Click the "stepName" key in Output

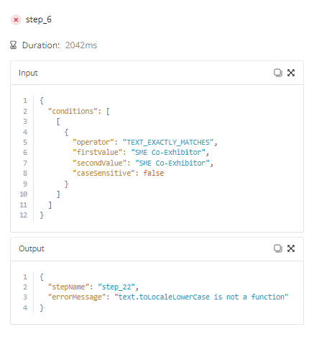tap(69, 287)
